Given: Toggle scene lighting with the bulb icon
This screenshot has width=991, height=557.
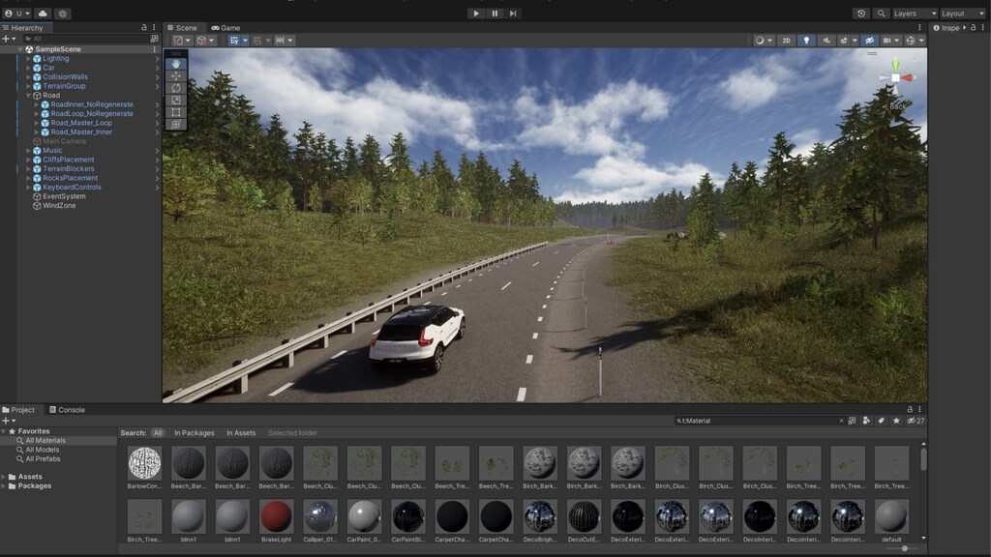Looking at the screenshot, I should pyautogui.click(x=806, y=41).
